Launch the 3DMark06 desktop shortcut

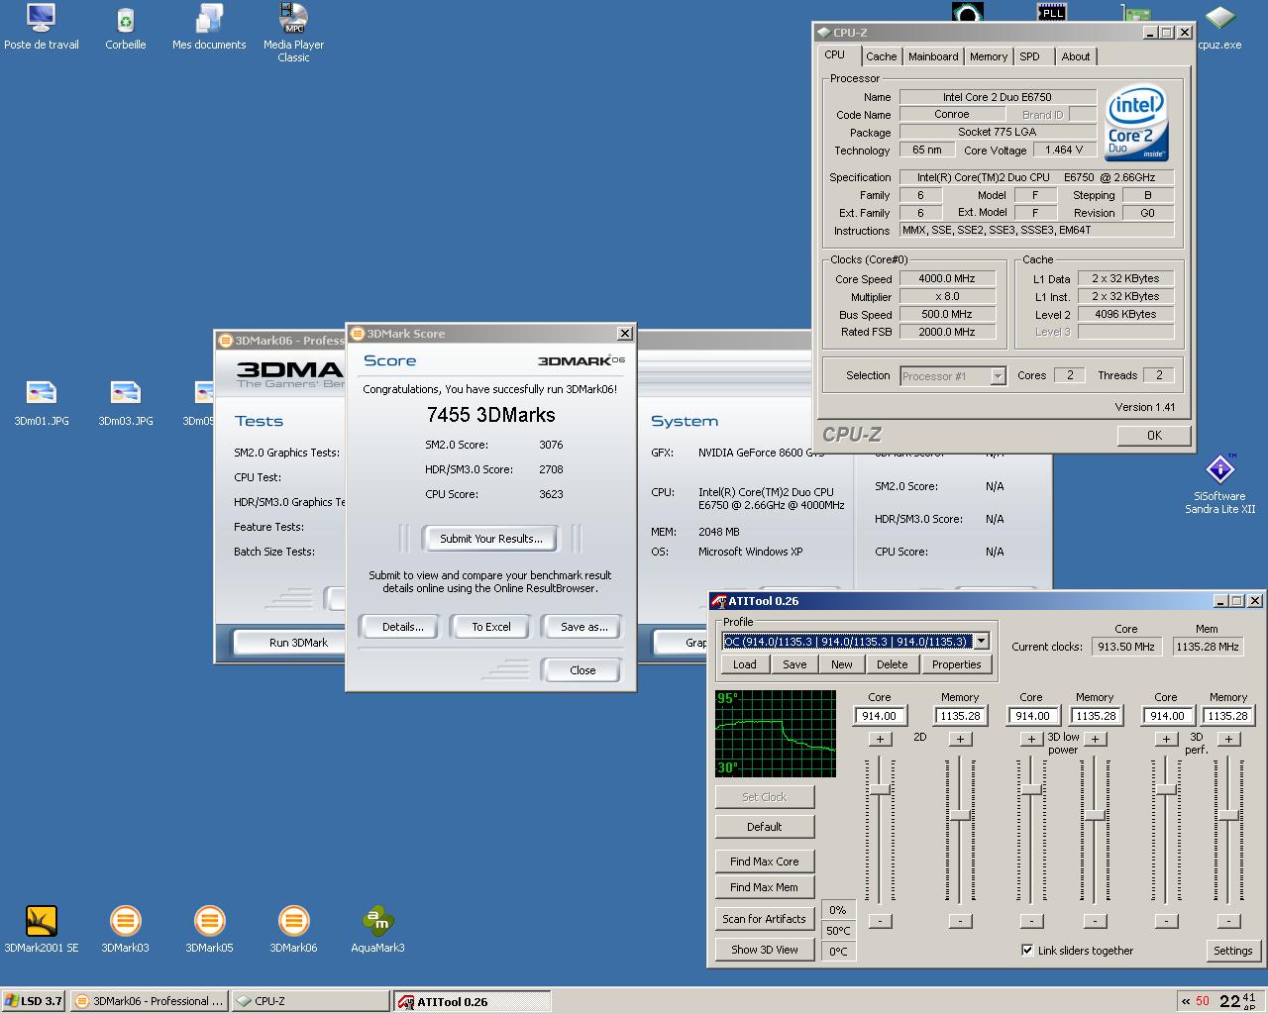[293, 929]
